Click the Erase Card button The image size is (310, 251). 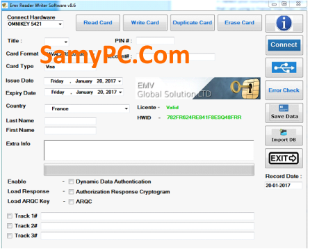pyautogui.click(x=240, y=23)
